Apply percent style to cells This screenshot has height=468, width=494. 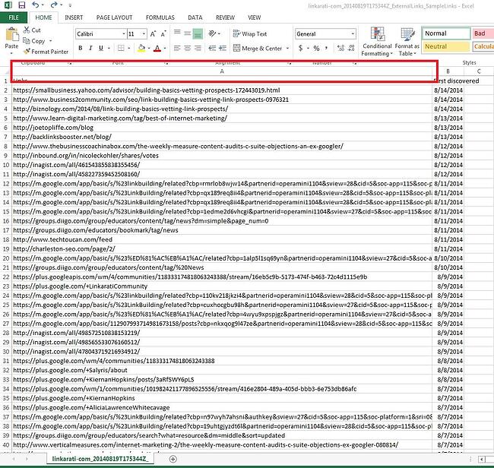[316, 48]
